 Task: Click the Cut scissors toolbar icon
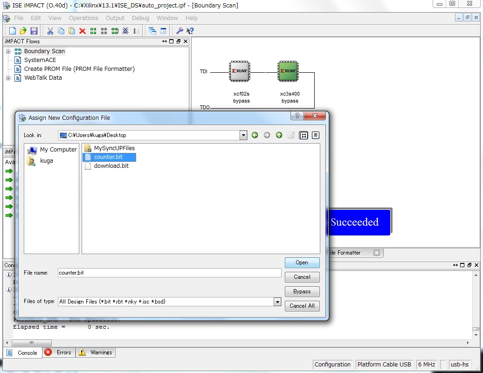(x=50, y=31)
